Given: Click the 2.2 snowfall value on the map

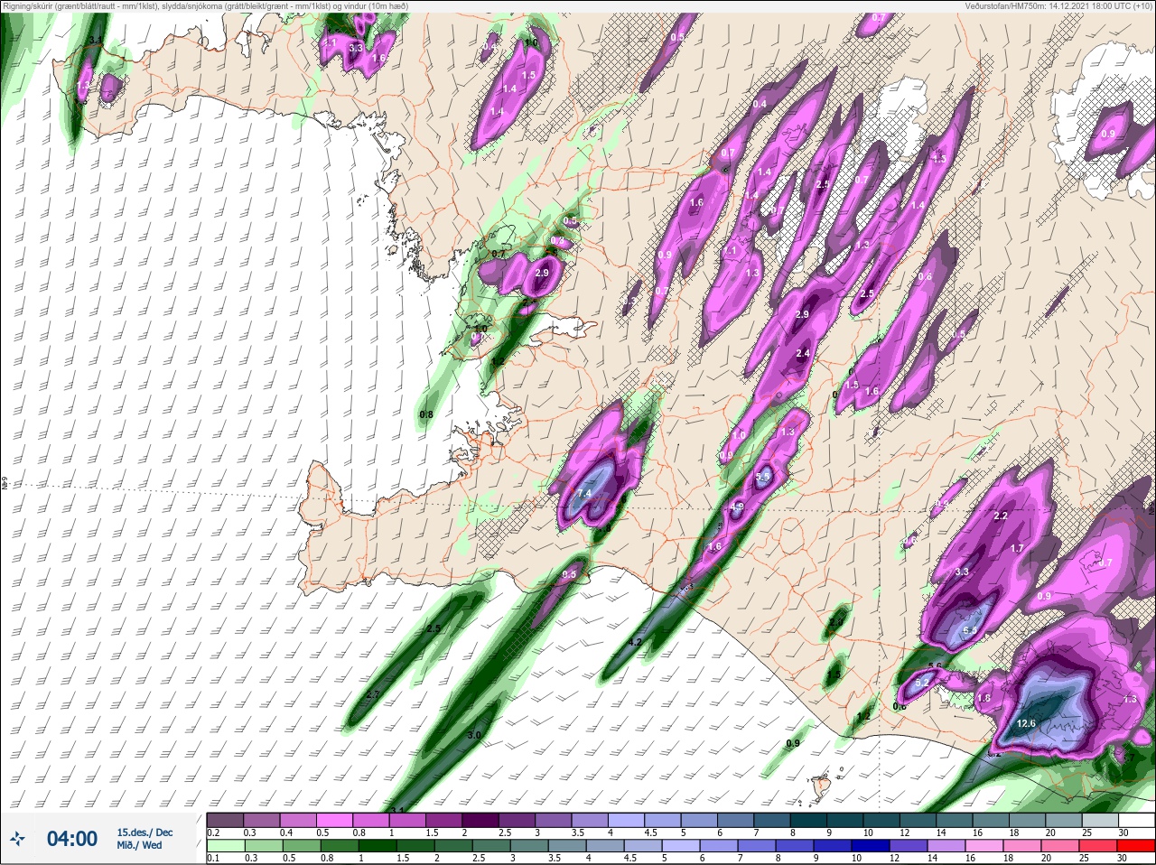Looking at the screenshot, I should [x=1000, y=516].
